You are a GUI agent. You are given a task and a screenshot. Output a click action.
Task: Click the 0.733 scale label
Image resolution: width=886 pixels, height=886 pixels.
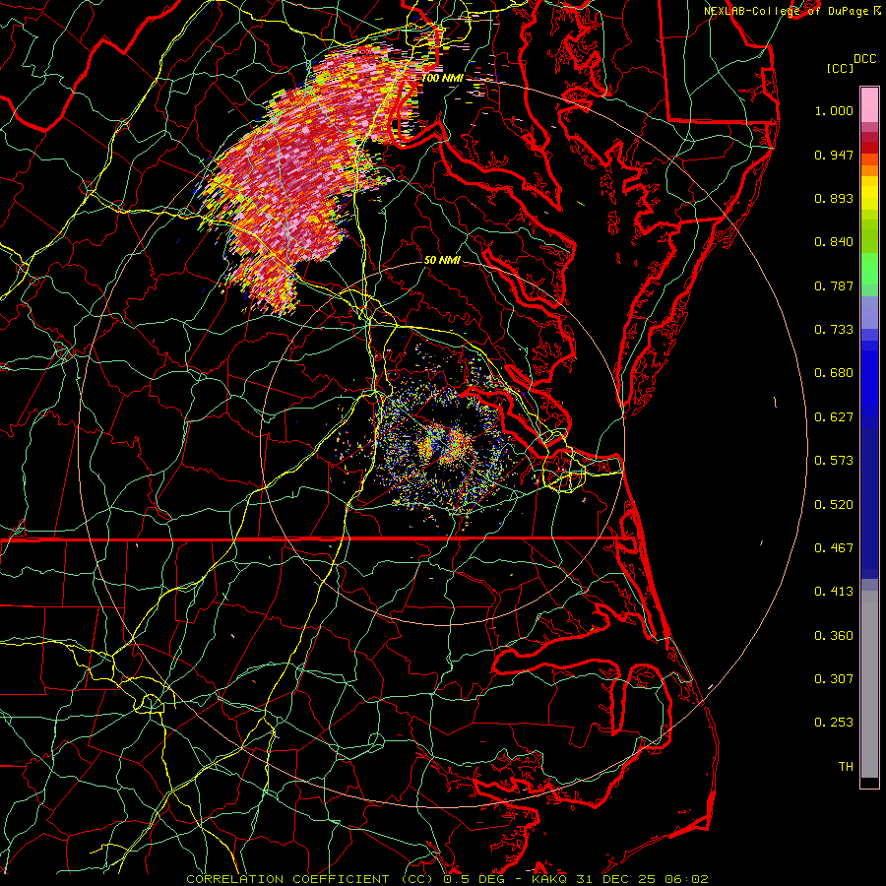834,330
